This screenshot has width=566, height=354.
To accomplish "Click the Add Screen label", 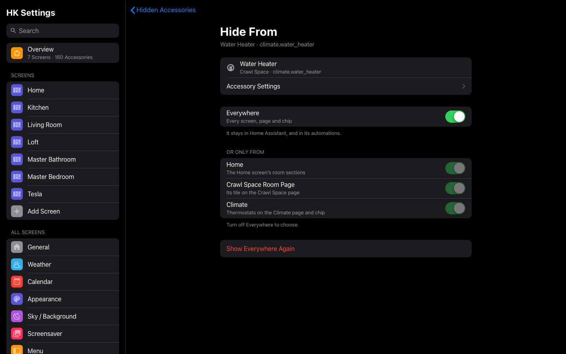I will click(44, 211).
